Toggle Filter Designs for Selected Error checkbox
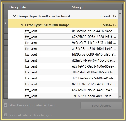Viewport: 126px width, 121px height. [5, 105]
